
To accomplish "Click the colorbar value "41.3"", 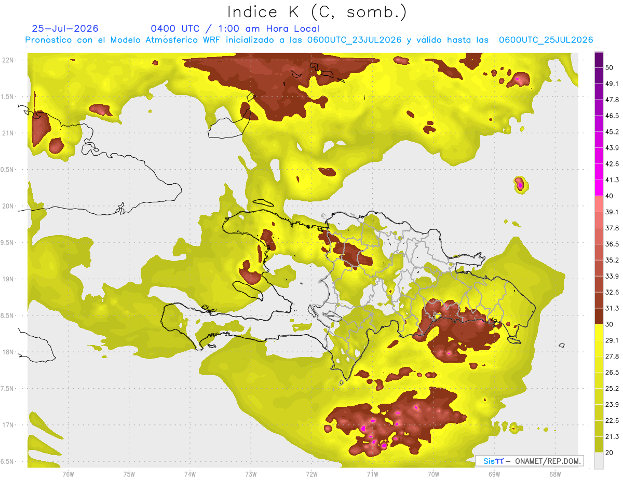I will click(x=612, y=180).
